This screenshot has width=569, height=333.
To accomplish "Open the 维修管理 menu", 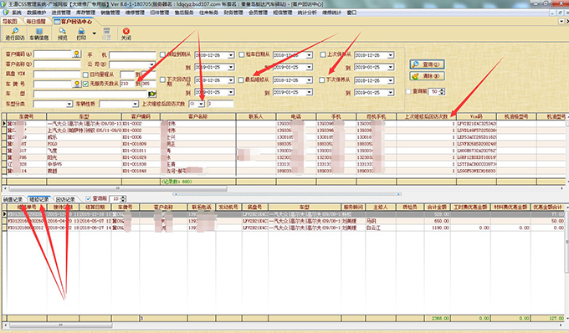I will pos(135,13).
